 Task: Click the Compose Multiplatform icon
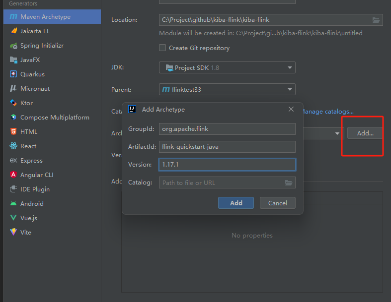click(13, 117)
